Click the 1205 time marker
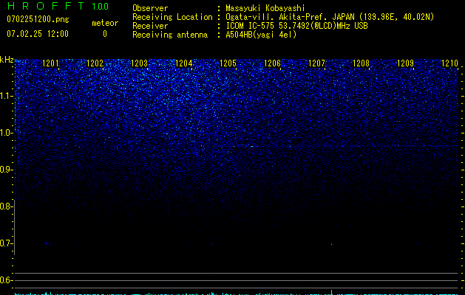This screenshot has height=295, width=465. (x=228, y=63)
